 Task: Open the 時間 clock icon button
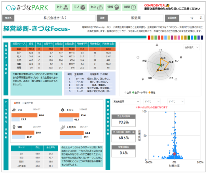[130, 7]
